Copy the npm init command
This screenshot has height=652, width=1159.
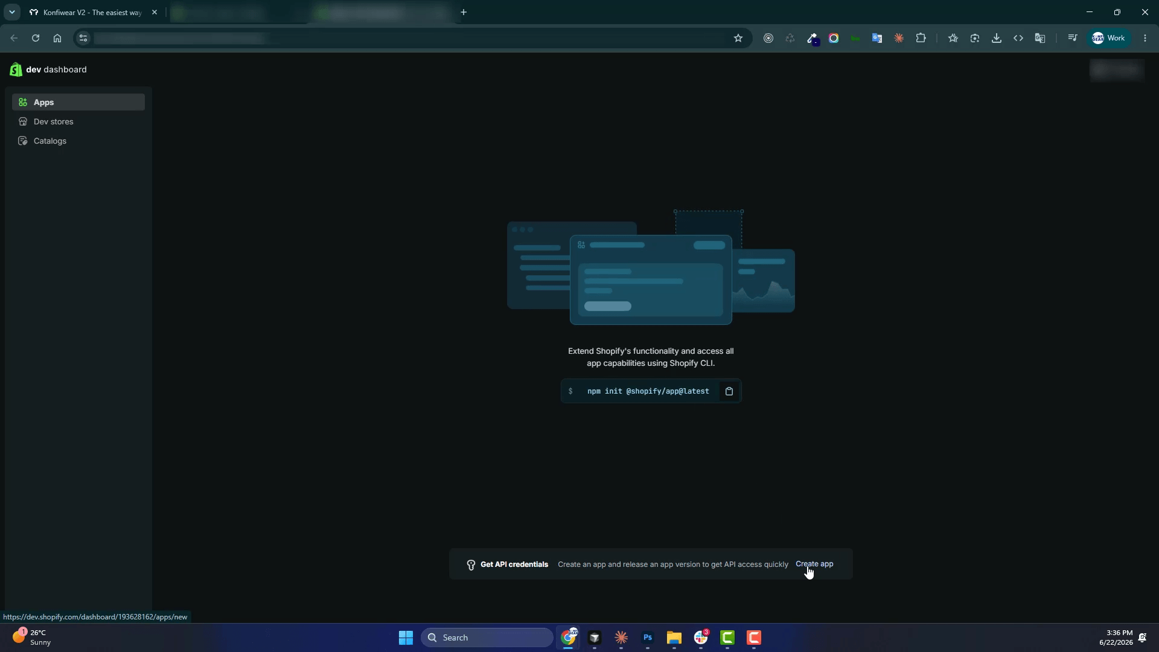click(729, 391)
